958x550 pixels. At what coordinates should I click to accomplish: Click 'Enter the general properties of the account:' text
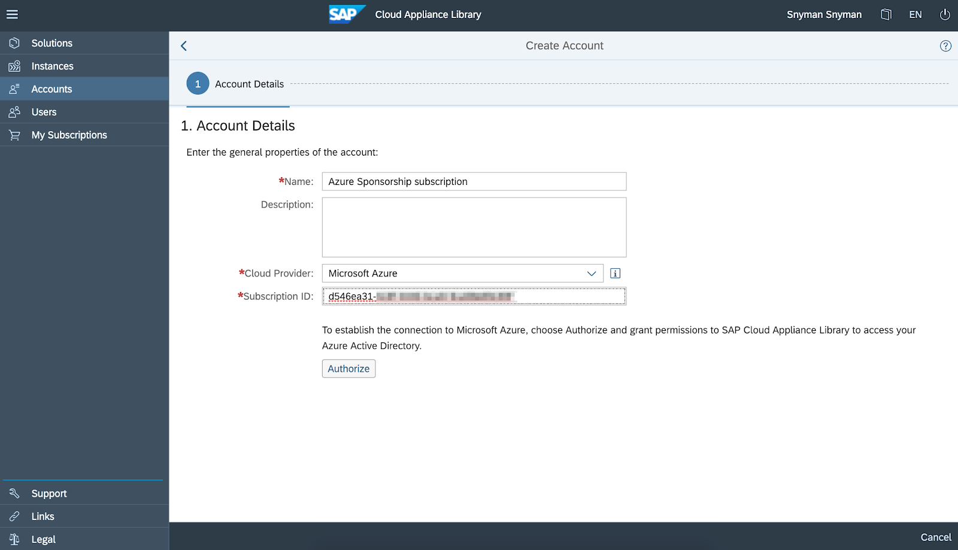(282, 153)
